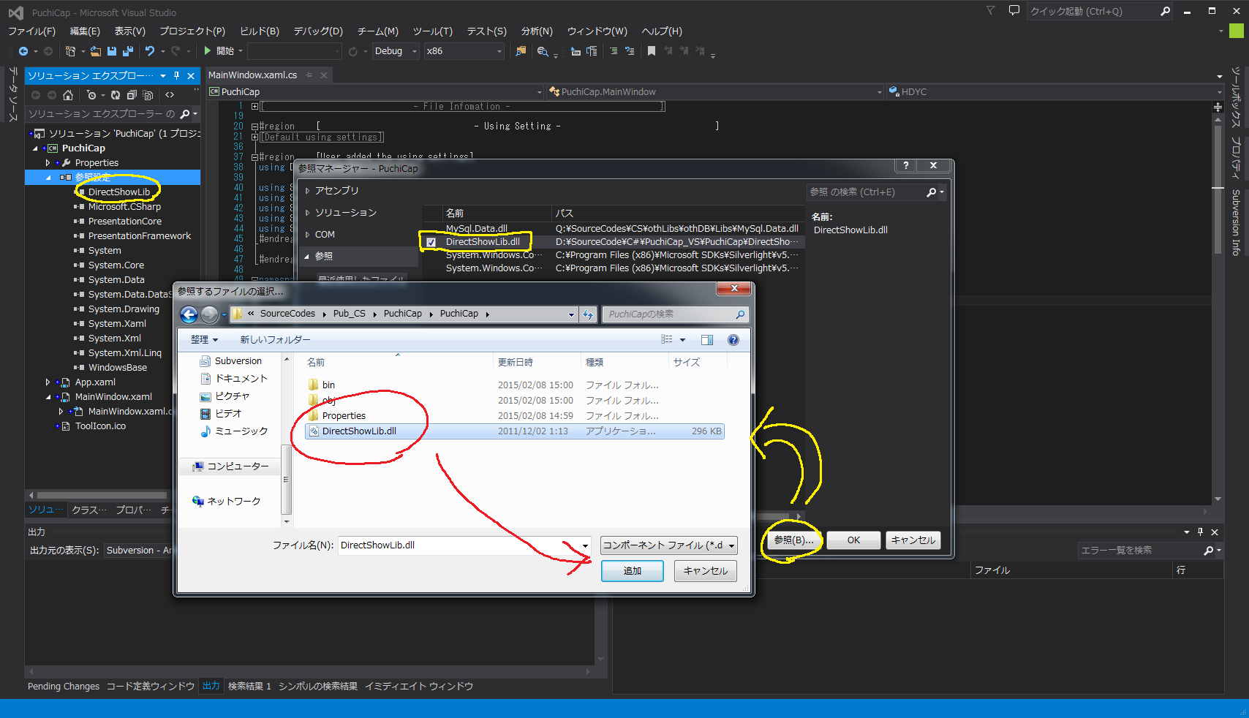
Task: Select System.Drawing reference in Solution Explorer
Action: (124, 309)
